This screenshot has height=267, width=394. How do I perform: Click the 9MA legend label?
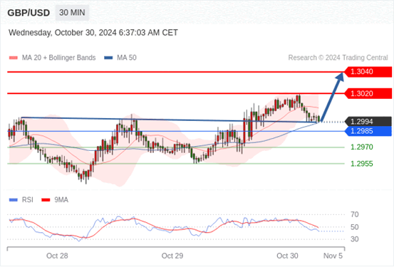[x=61, y=200]
